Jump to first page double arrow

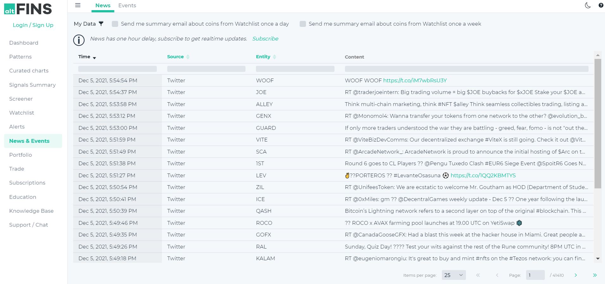[478, 275]
